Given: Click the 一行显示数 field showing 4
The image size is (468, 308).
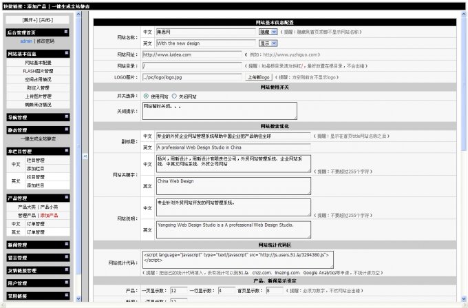Looking at the screenshot, I should tap(226, 290).
